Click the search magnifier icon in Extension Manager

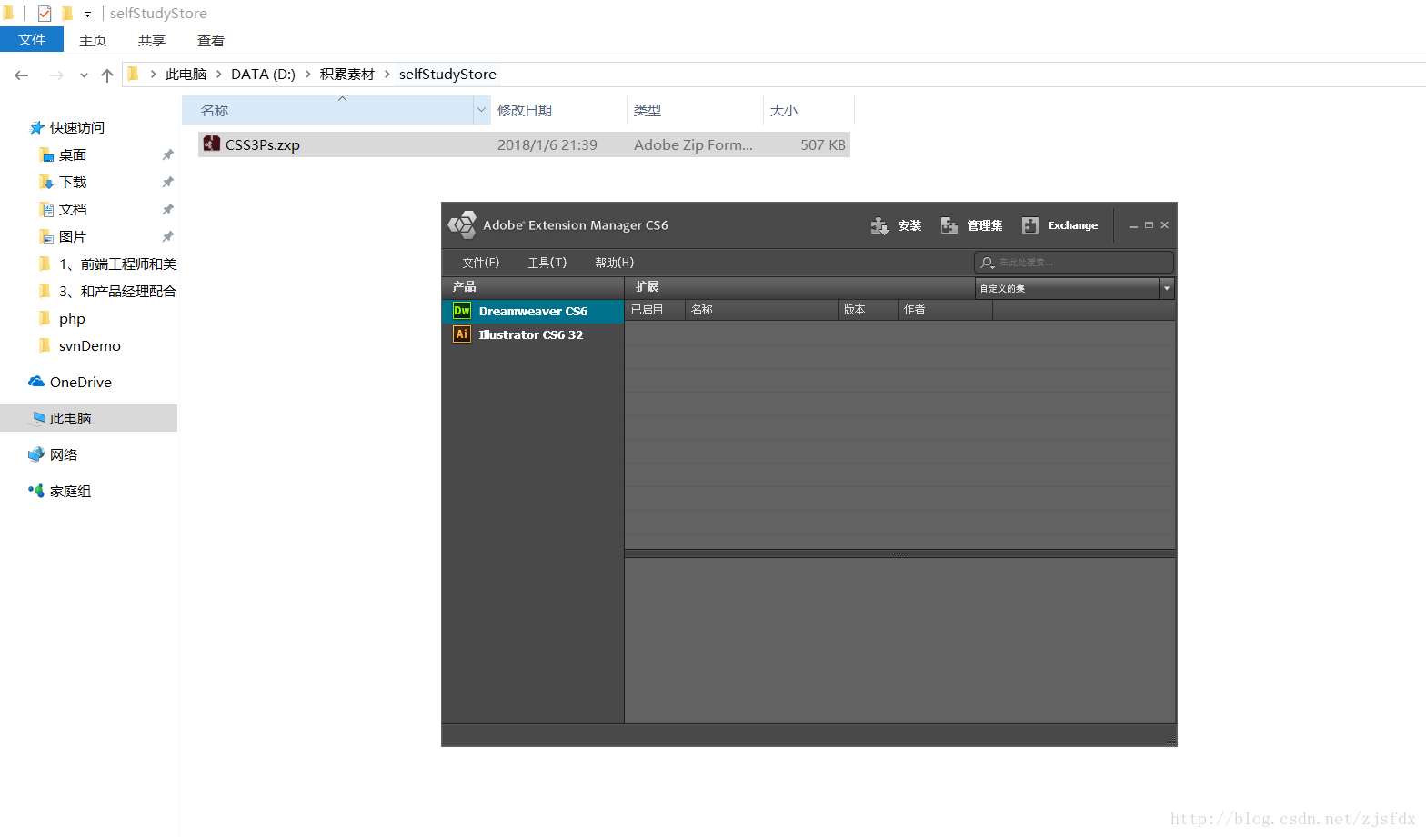988,263
